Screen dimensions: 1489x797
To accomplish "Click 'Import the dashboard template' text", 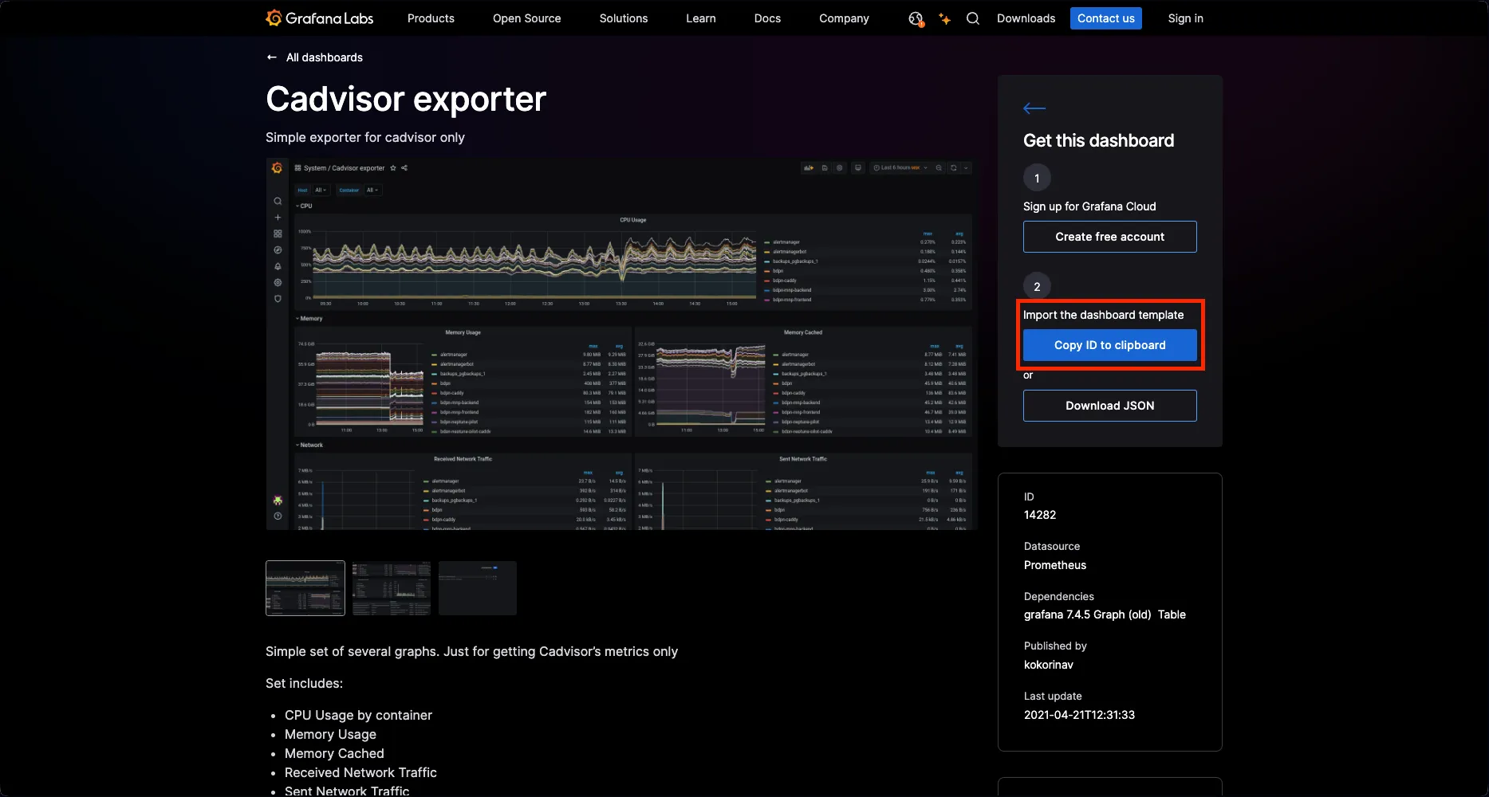I will pos(1103,315).
